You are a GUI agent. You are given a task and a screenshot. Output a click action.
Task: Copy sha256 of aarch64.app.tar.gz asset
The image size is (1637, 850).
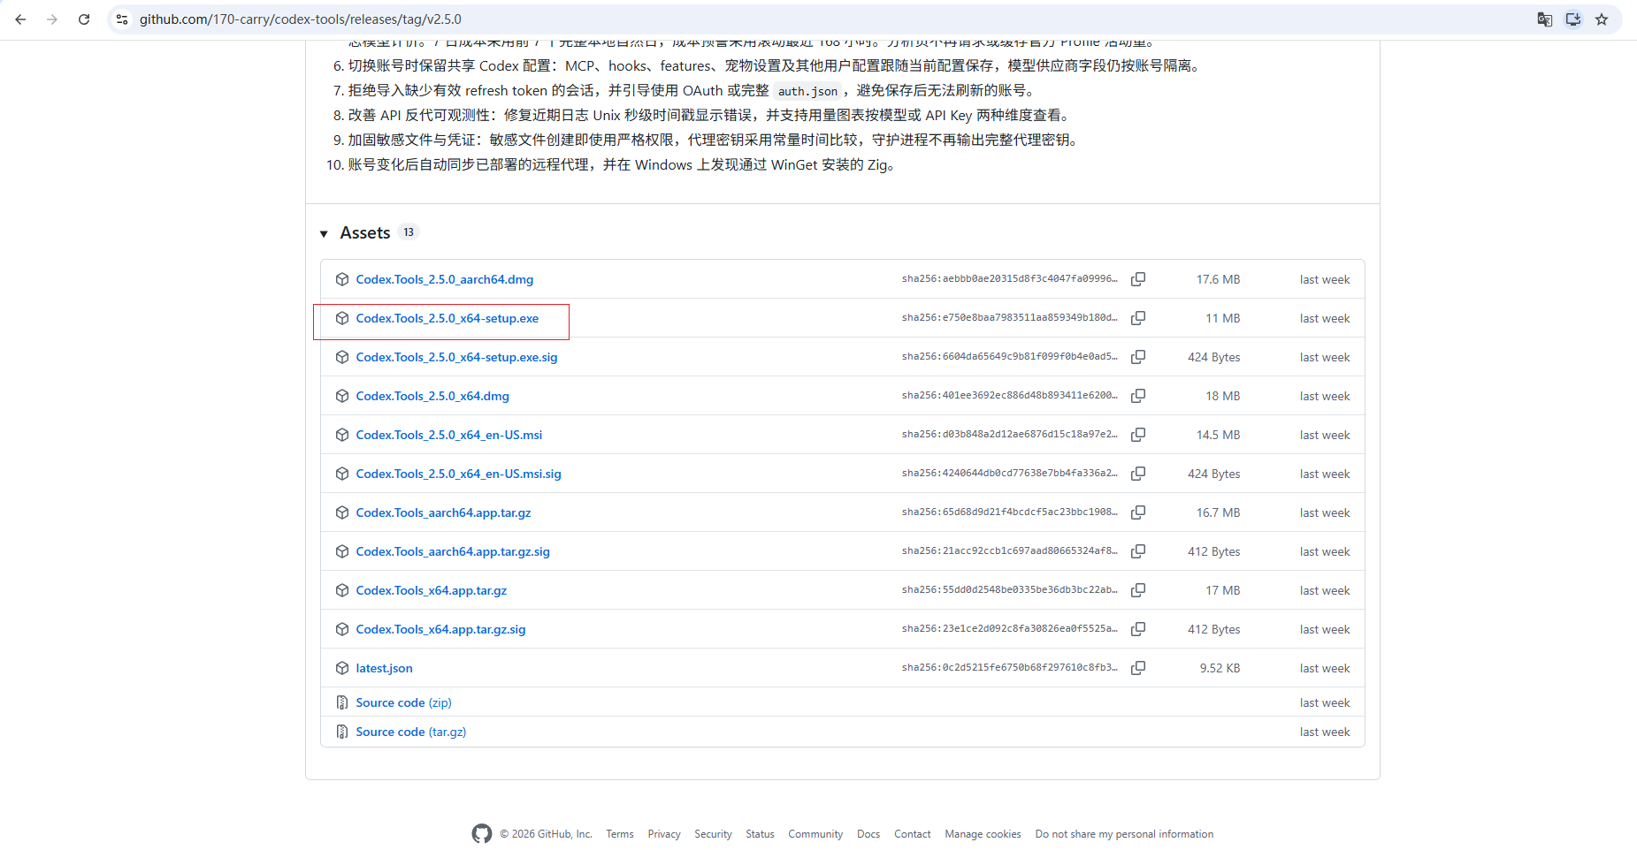pos(1138,512)
